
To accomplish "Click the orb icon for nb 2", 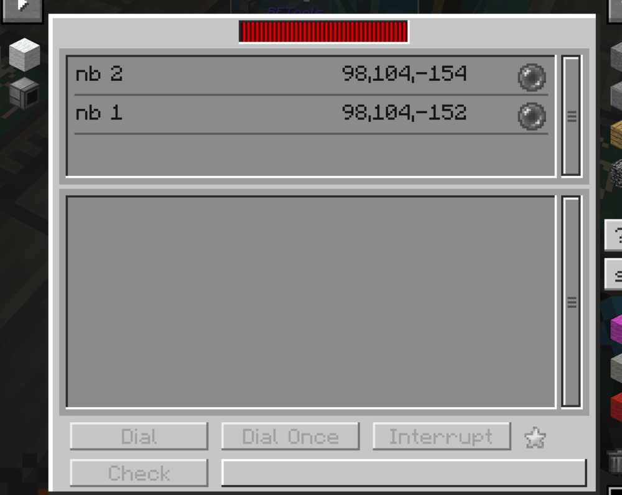I will click(532, 77).
